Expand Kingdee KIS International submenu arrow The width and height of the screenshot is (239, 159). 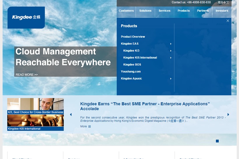(x=171, y=58)
